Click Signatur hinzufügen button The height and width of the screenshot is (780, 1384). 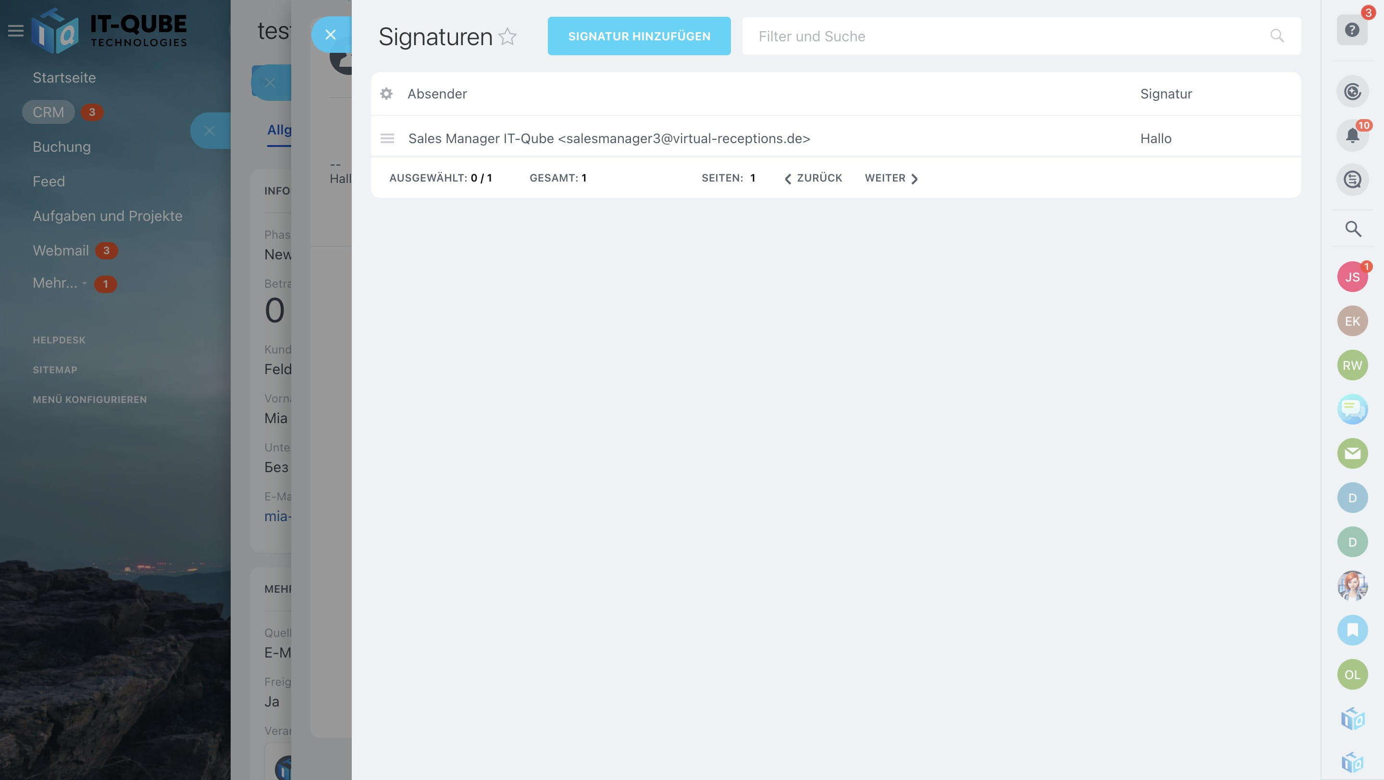click(639, 36)
